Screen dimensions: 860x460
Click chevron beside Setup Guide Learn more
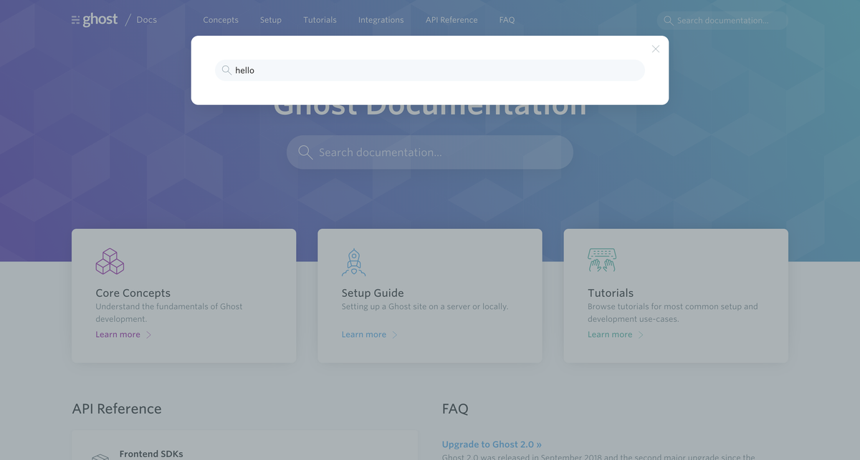(x=394, y=334)
